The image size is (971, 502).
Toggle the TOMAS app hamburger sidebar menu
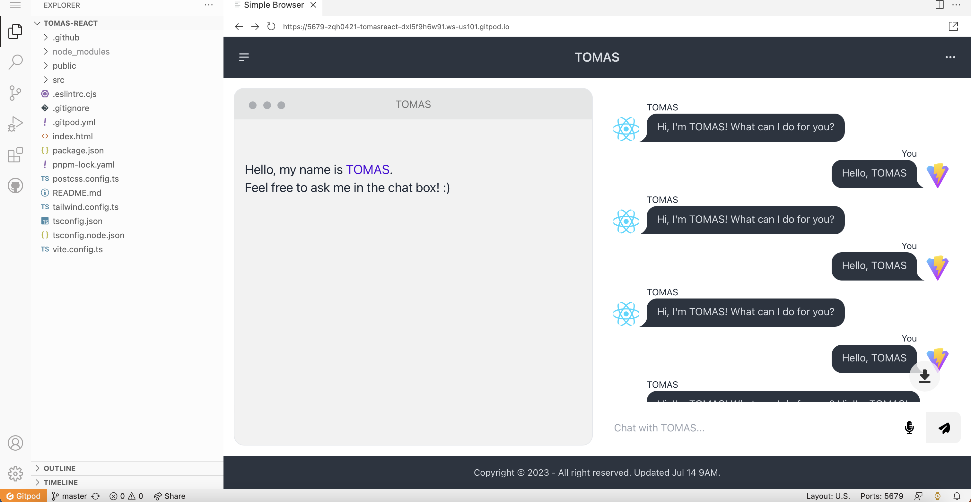244,57
